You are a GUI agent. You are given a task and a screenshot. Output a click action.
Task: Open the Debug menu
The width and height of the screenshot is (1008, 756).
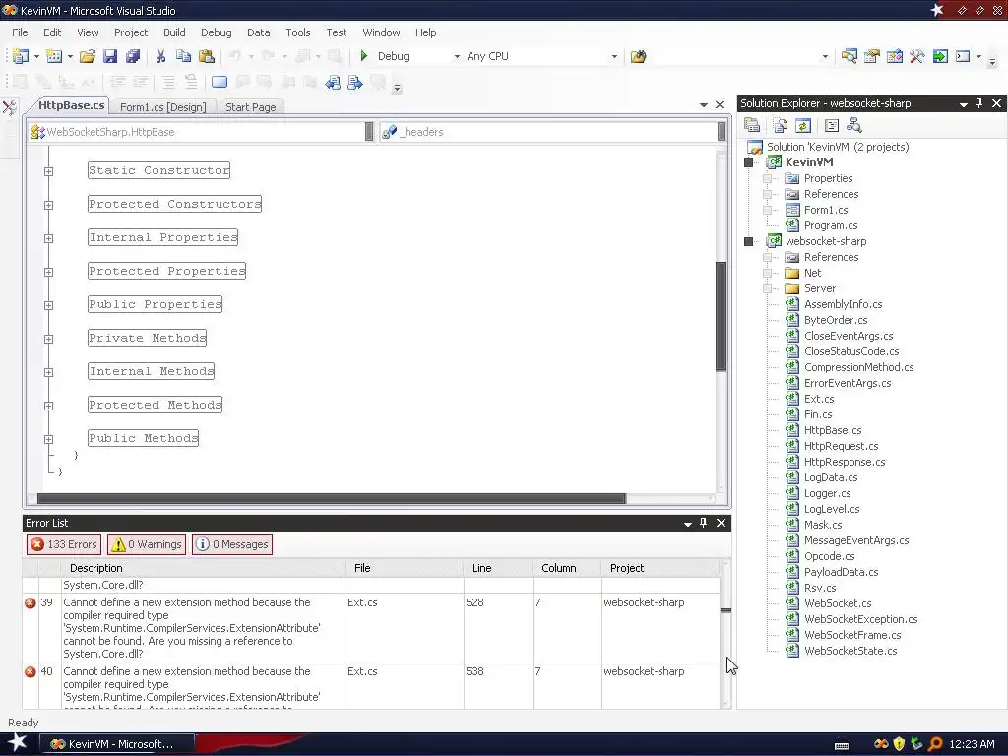point(216,32)
